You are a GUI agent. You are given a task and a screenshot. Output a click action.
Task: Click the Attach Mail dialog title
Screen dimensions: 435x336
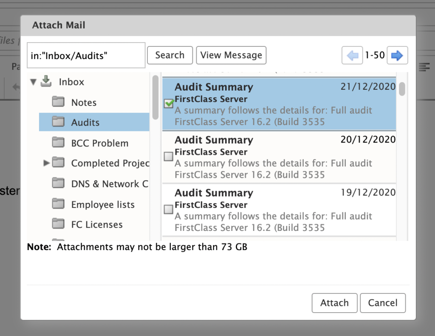tap(59, 25)
